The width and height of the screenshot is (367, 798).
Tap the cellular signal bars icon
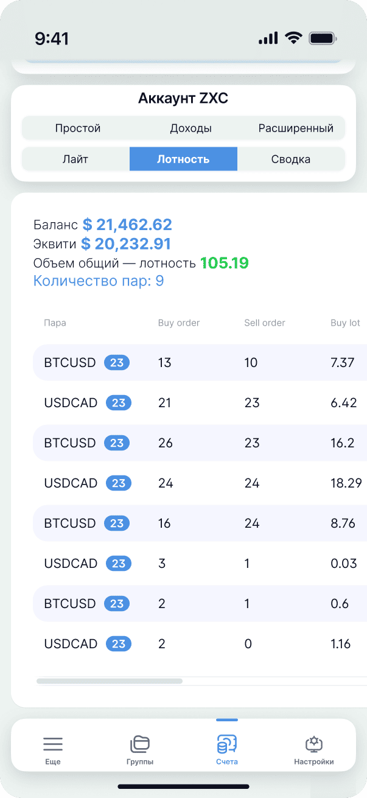[x=268, y=38]
